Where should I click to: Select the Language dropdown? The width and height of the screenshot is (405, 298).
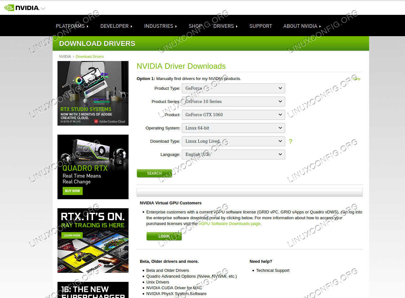(233, 154)
